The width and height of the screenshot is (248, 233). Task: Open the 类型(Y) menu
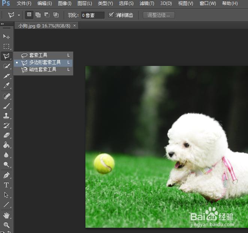click(105, 3)
